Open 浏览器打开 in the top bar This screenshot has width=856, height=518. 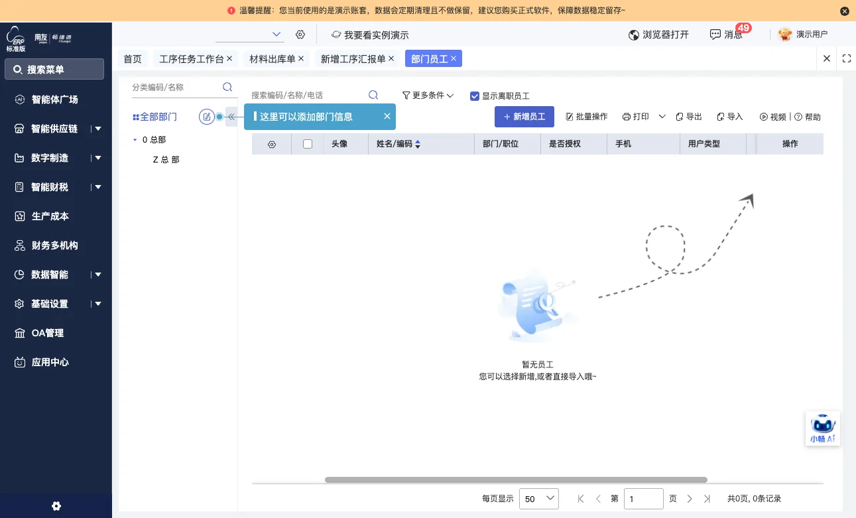(x=659, y=34)
